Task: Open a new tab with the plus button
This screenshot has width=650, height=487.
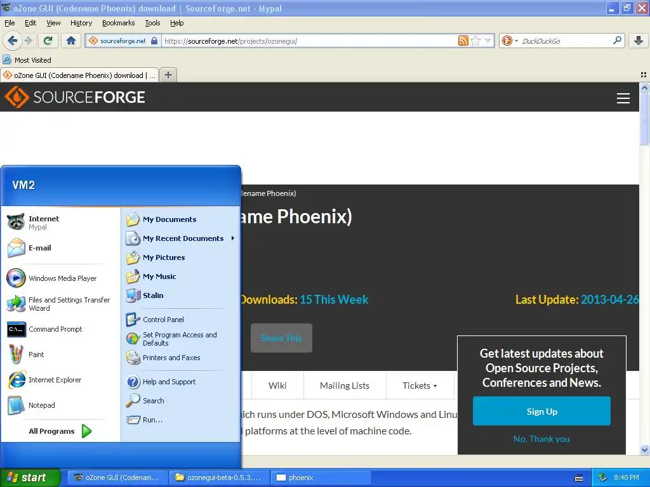Action: click(x=168, y=75)
